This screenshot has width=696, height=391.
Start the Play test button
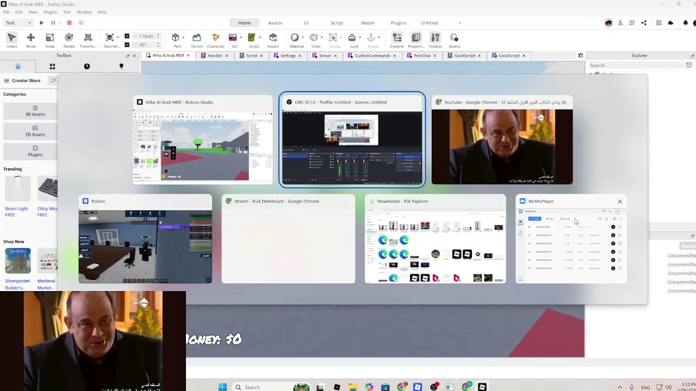pos(41,23)
